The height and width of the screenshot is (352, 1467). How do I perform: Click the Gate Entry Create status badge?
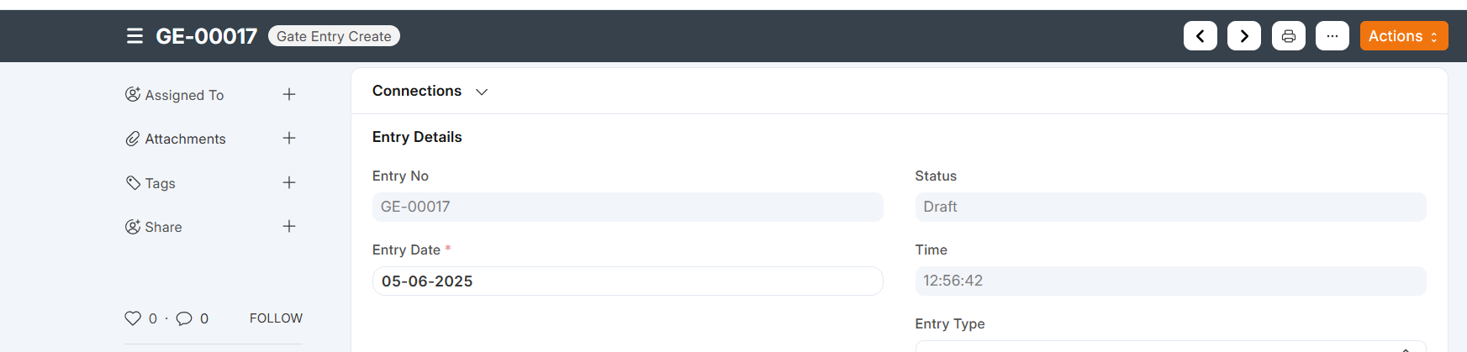[334, 36]
